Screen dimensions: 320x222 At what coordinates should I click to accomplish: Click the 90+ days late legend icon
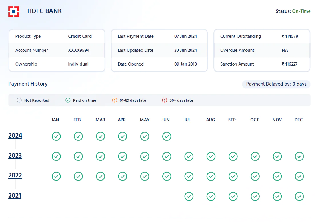tap(165, 100)
